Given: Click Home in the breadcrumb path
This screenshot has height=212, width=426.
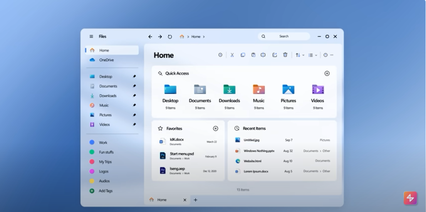Looking at the screenshot, I should pyautogui.click(x=196, y=37).
